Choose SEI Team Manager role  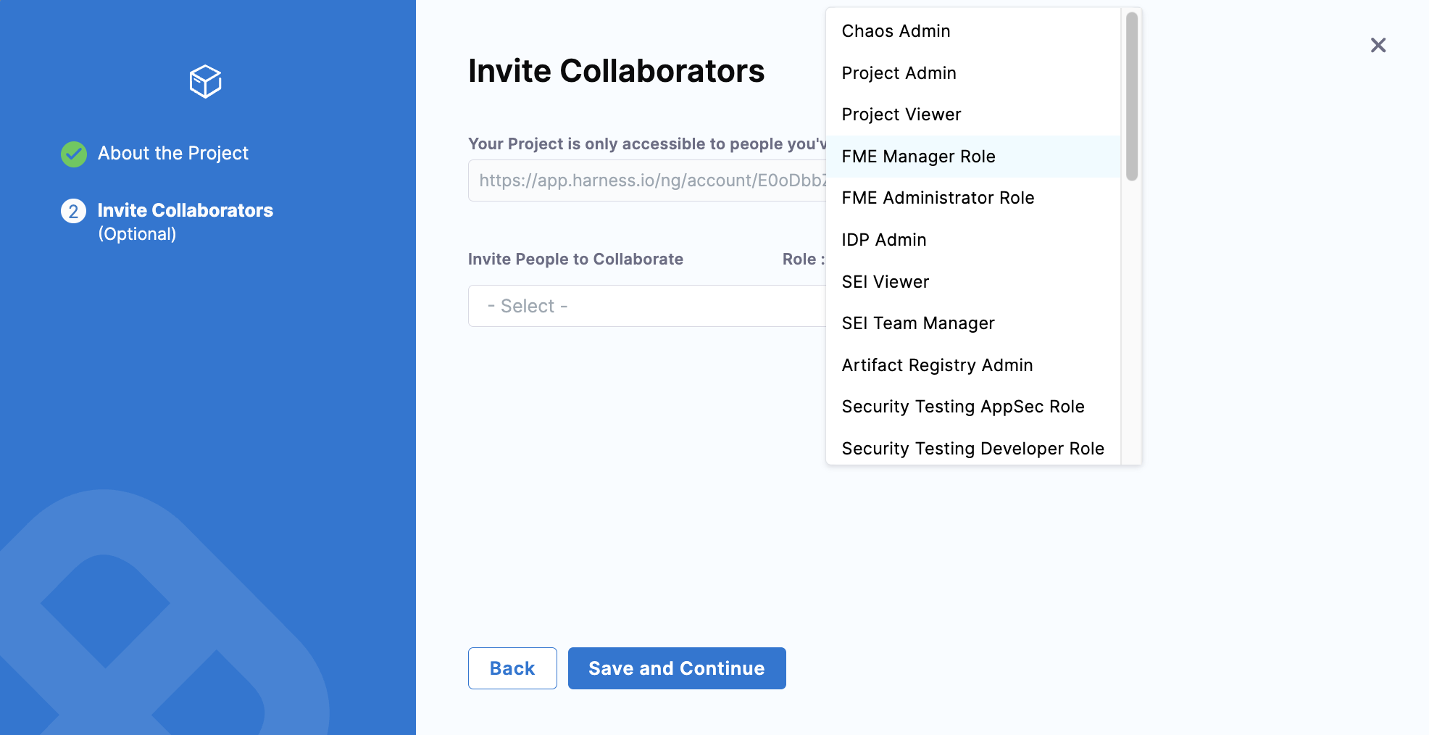click(x=917, y=323)
